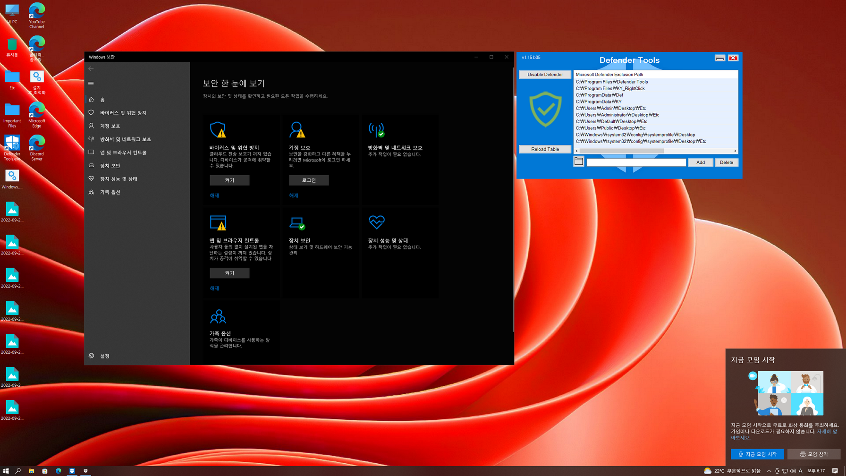The image size is (846, 476).
Task: Open 방화벽 및 네트워크 보호 in sidebar
Action: pyautogui.click(x=137, y=139)
